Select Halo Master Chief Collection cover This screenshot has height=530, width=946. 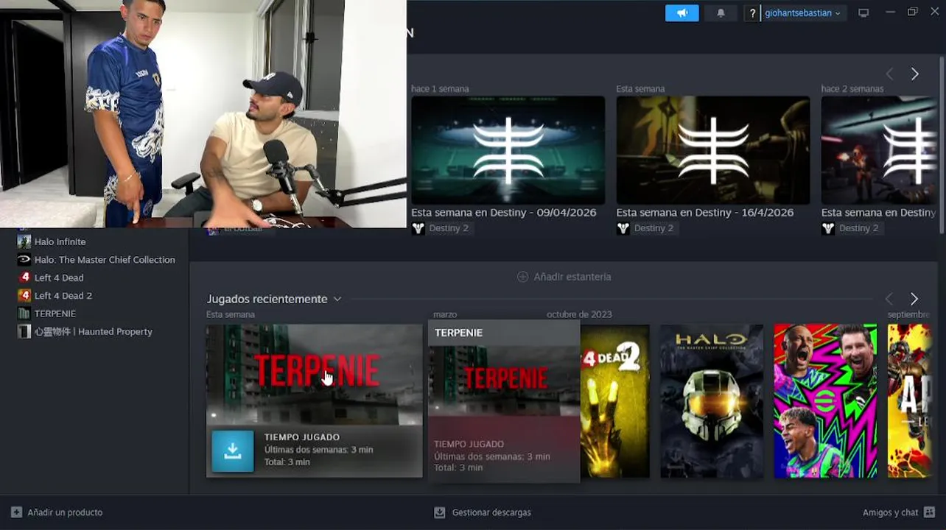coord(712,401)
